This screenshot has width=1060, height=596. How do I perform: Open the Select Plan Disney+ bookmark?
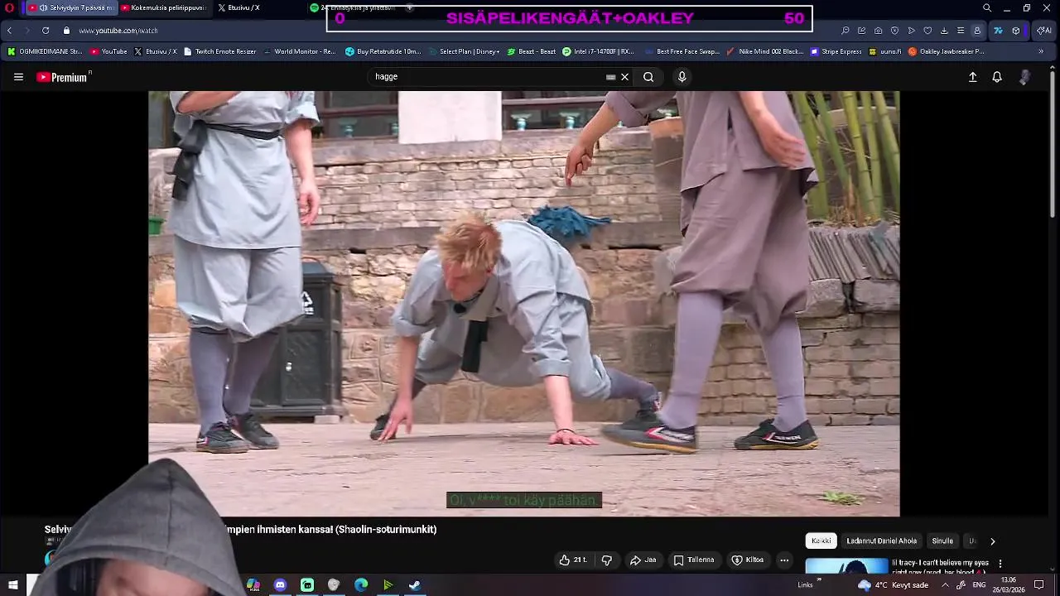[464, 51]
